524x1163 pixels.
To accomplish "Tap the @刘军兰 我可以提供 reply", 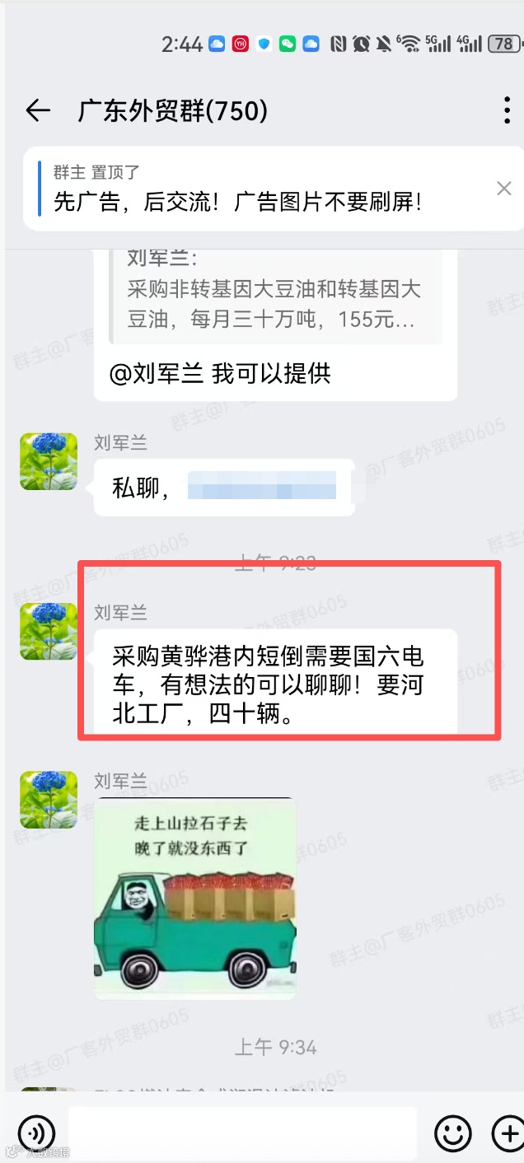I will (220, 373).
